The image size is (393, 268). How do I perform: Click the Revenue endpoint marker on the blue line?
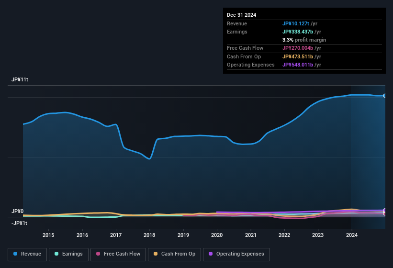click(x=385, y=96)
